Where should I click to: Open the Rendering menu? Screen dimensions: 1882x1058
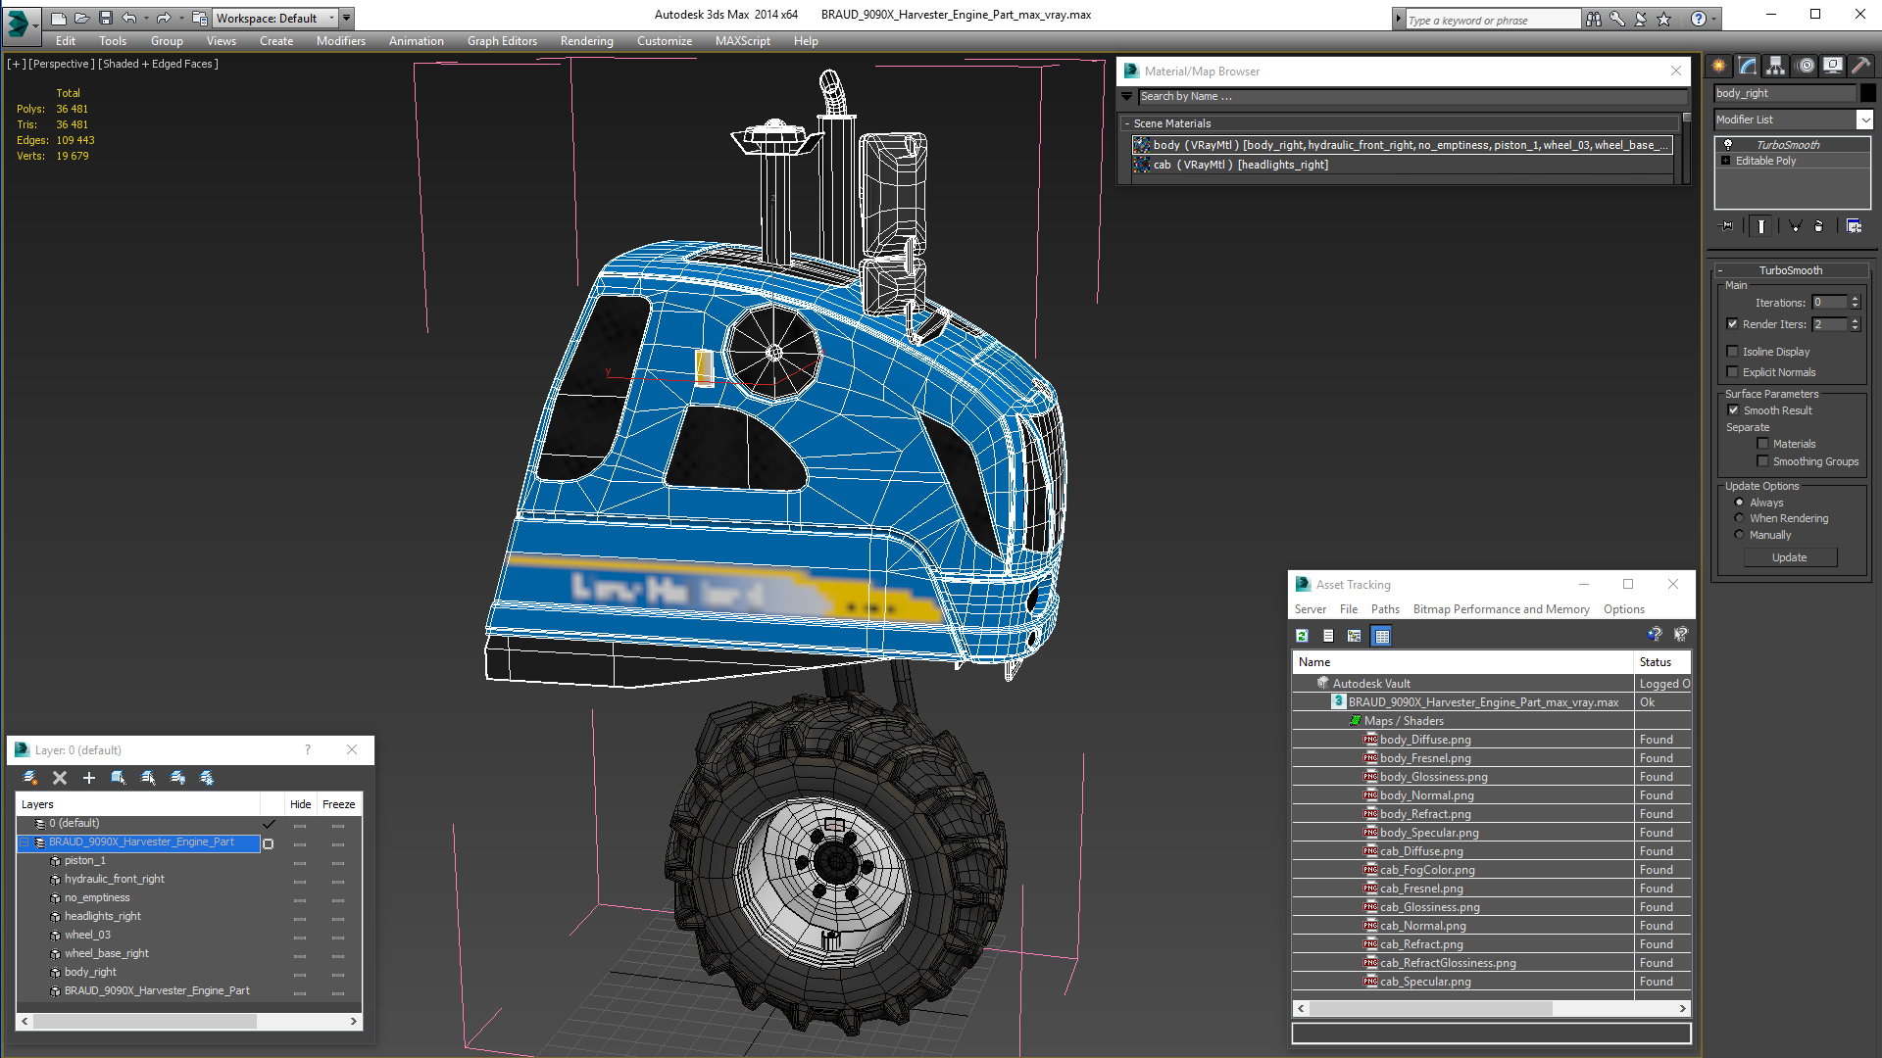pos(586,41)
